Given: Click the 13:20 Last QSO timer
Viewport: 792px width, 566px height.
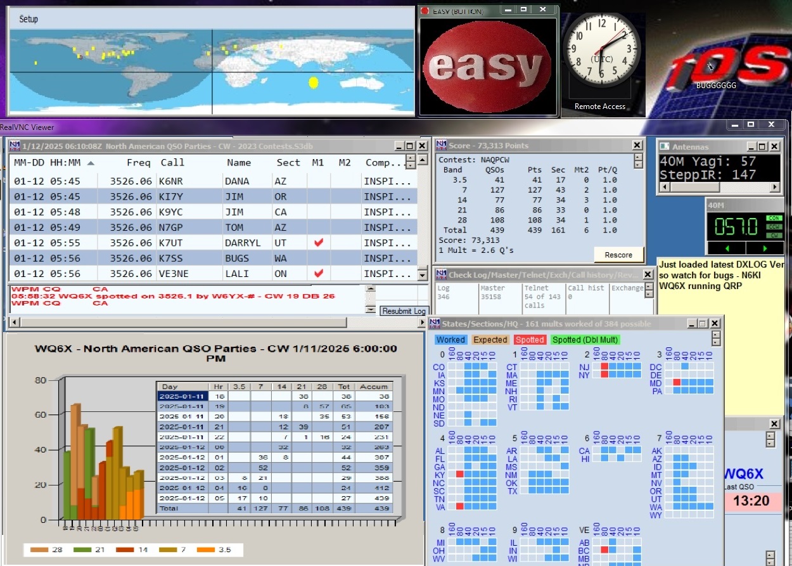Looking at the screenshot, I should (751, 501).
